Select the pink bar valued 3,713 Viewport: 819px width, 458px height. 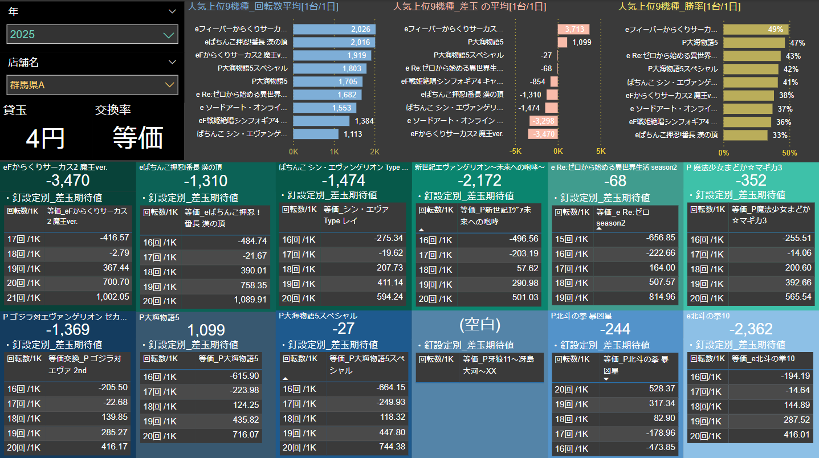(x=573, y=29)
